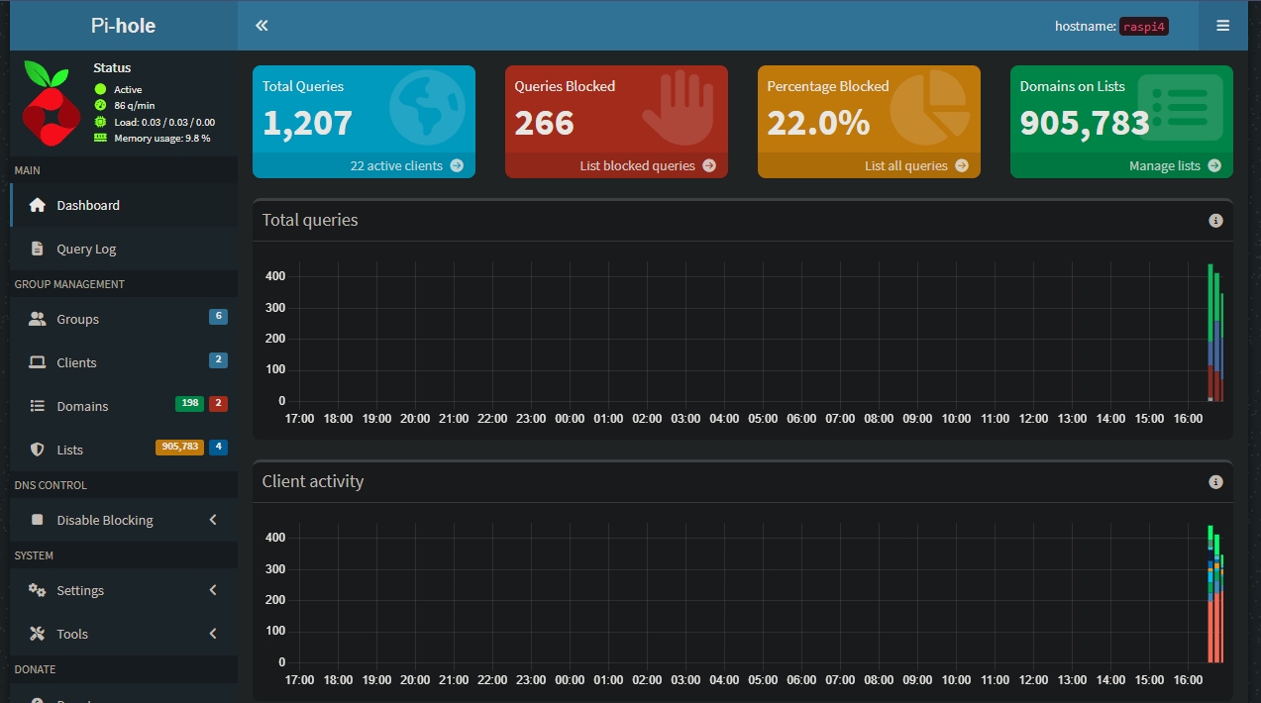Select the Query Log menu item
Image resolution: width=1261 pixels, height=703 pixels.
[x=86, y=250]
